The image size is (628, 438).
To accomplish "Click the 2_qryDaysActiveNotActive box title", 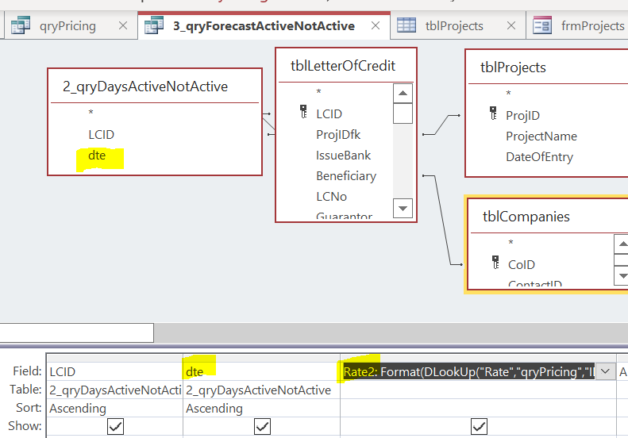I will tap(145, 86).
